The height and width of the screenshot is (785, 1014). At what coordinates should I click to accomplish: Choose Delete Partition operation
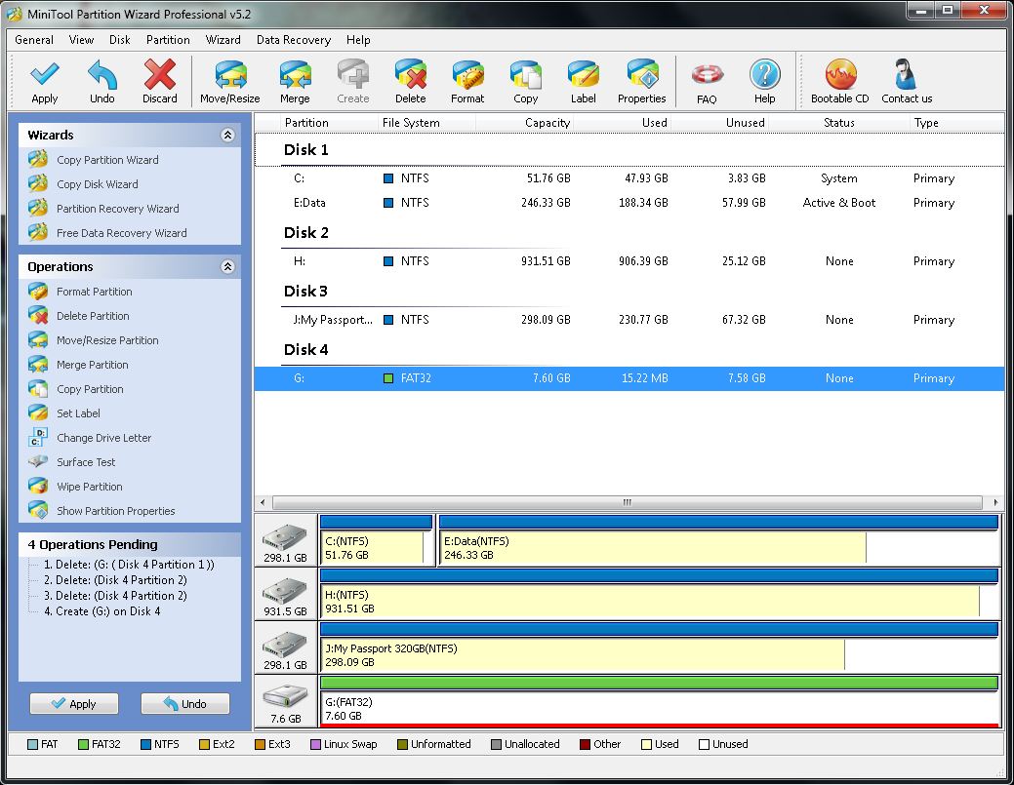93,316
